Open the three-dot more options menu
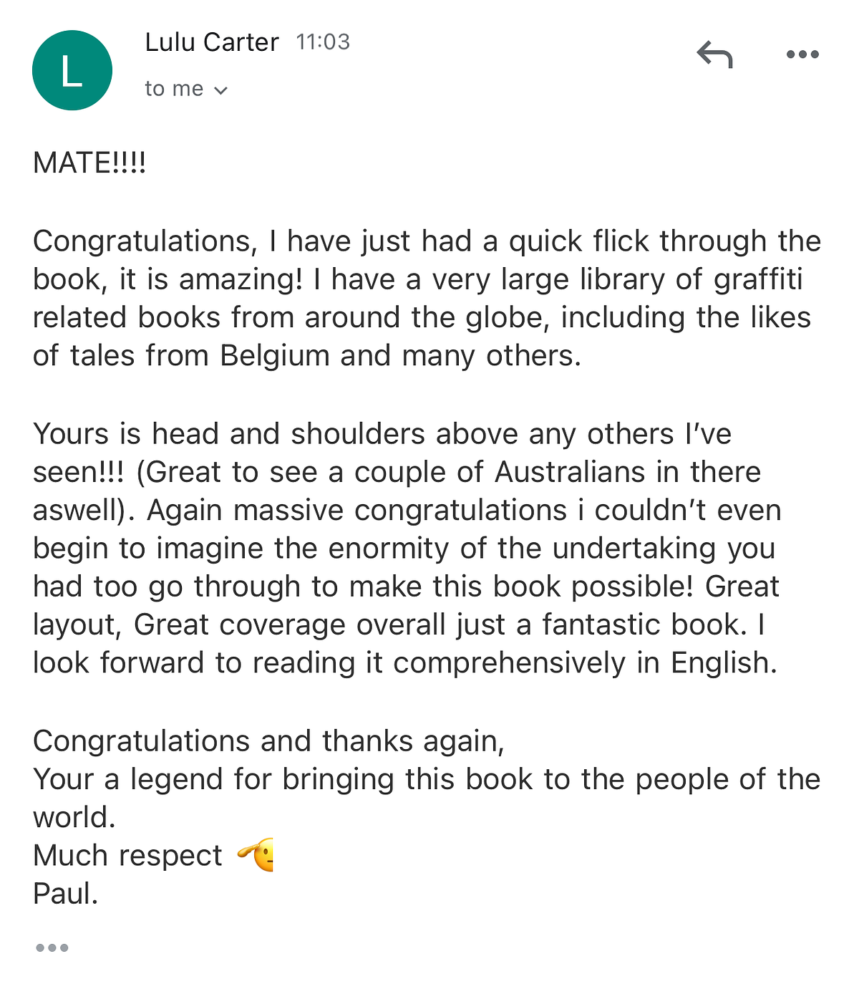The width and height of the screenshot is (859, 984). coord(802,54)
